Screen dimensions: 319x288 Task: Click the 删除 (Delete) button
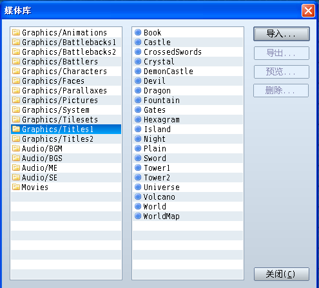281,90
